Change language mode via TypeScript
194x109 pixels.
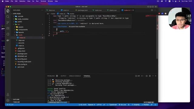pos(113,105)
